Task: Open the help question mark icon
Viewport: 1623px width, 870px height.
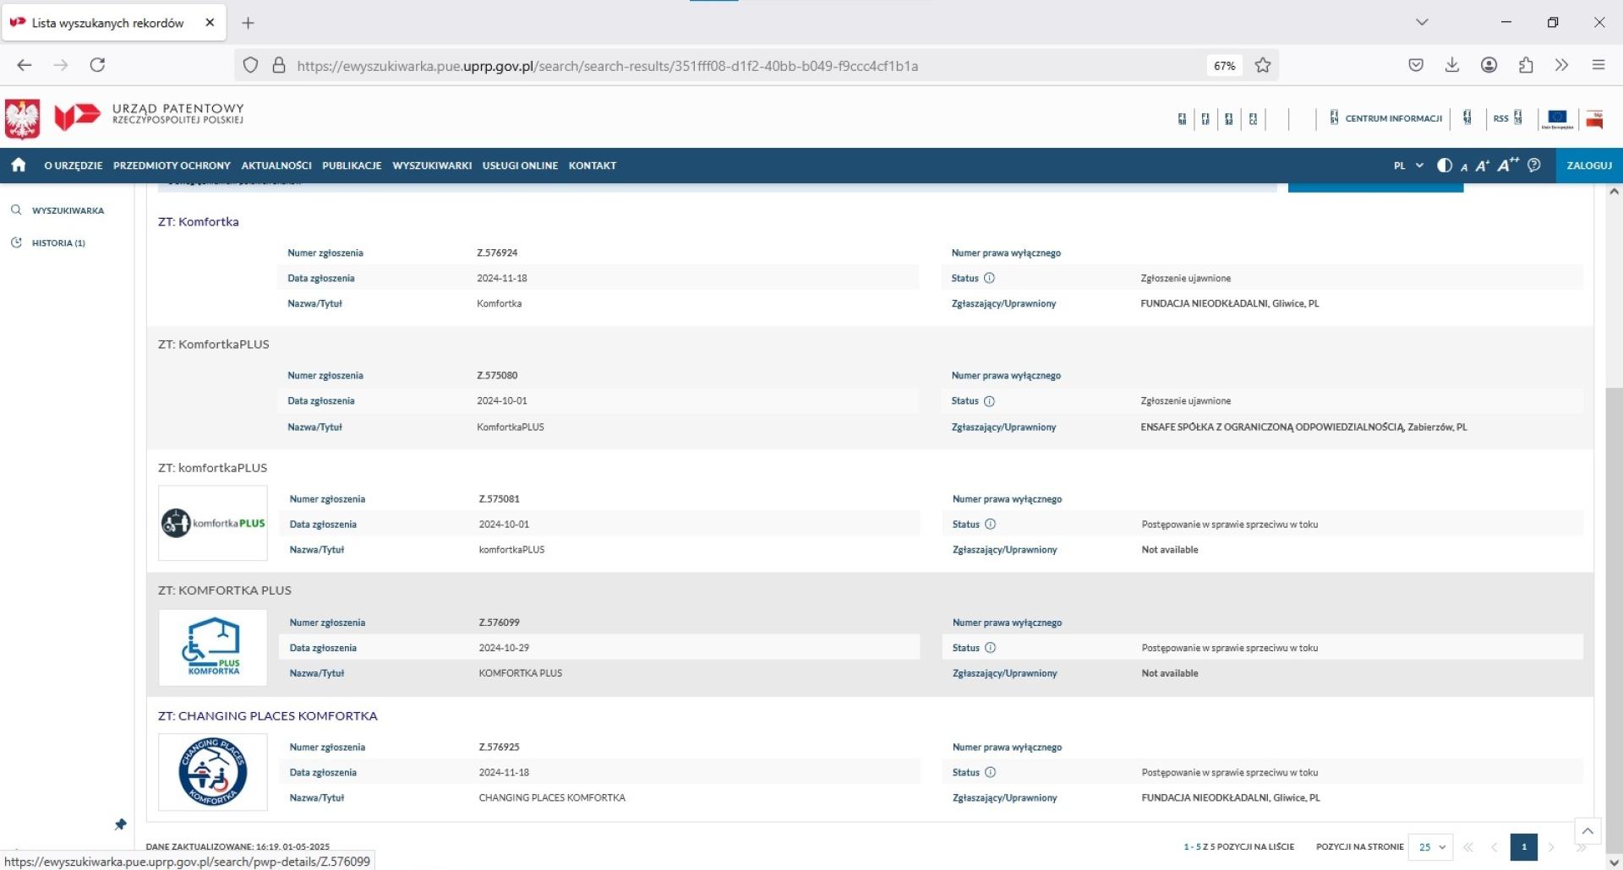Action: 1534,166
